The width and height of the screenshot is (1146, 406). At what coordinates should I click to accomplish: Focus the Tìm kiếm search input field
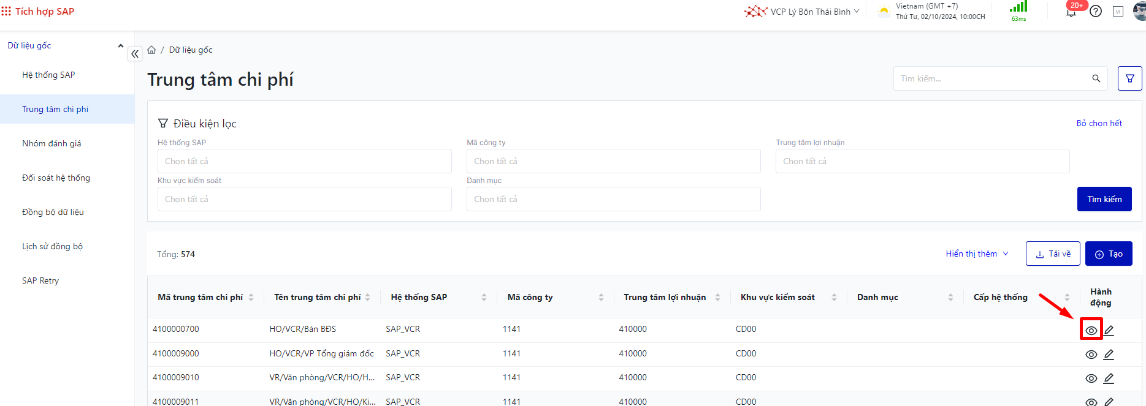[x=990, y=78]
